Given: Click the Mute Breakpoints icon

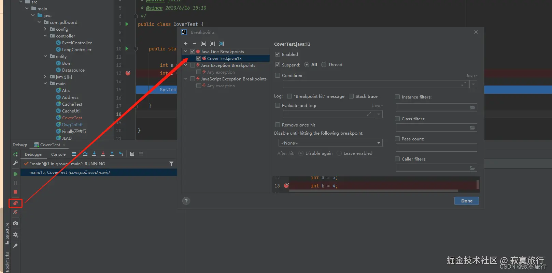Looking at the screenshot, I should click(15, 212).
